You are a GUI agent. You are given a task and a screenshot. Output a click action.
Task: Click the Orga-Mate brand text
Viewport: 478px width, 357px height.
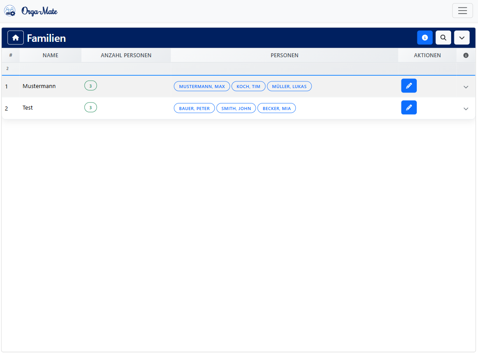[x=40, y=11]
